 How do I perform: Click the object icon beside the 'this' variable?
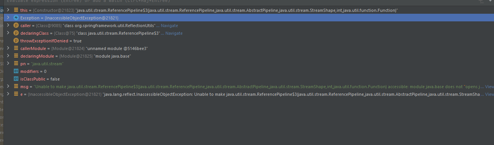(x=16, y=10)
